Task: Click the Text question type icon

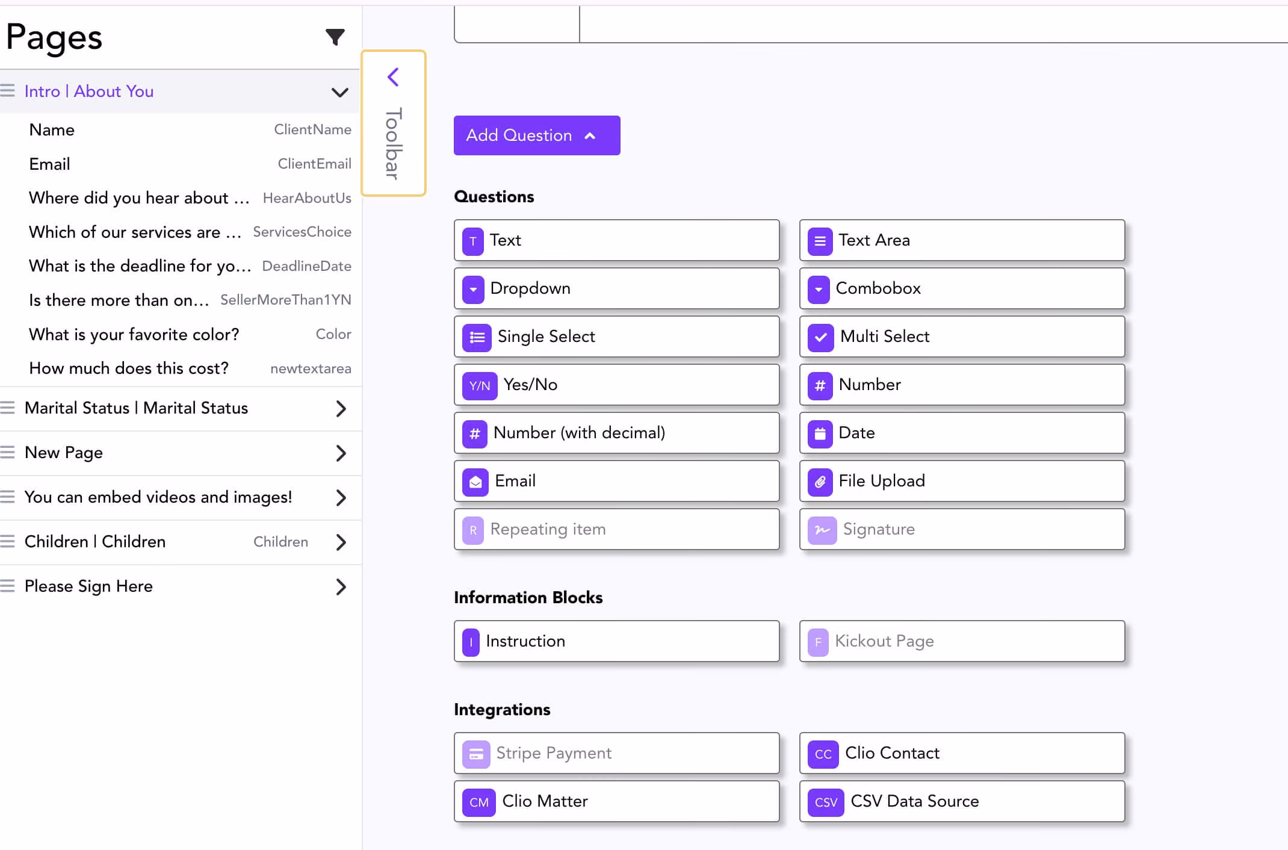Action: click(x=473, y=241)
